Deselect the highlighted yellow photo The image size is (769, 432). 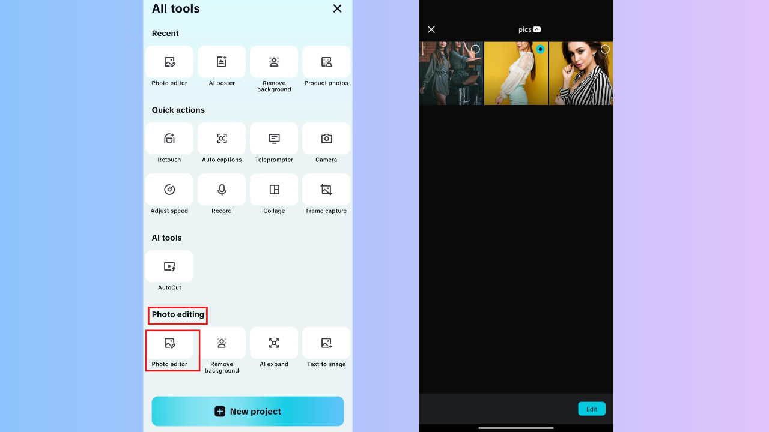(x=540, y=49)
